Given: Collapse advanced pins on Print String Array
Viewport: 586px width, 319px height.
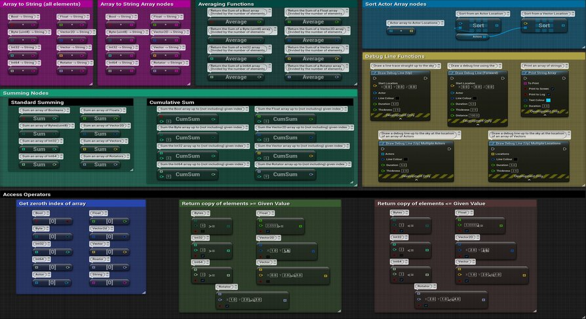Looking at the screenshot, I should 545,115.
